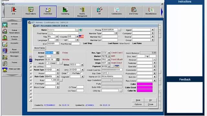Click the Exp. Date field

pyautogui.click(x=105, y=73)
